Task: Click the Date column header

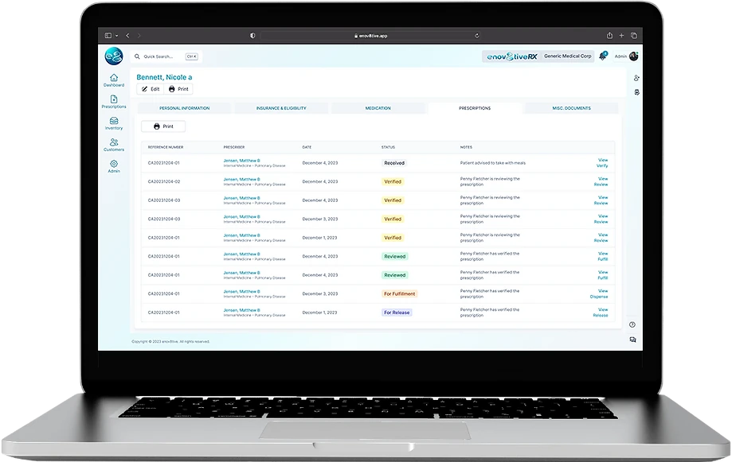Action: 307,147
